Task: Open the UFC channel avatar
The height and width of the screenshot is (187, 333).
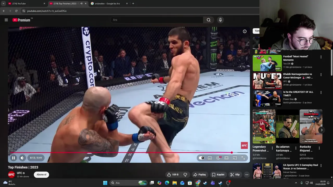Action: [11, 175]
